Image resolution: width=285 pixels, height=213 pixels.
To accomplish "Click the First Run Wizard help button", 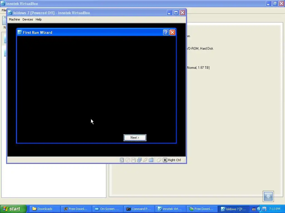I will (x=166, y=32).
